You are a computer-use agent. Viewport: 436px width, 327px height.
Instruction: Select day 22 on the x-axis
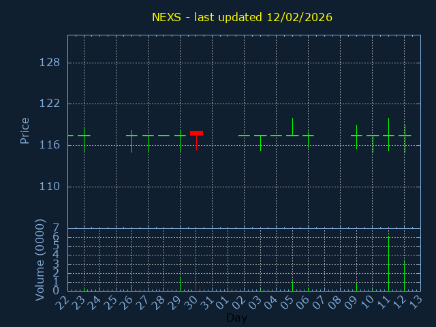(x=63, y=301)
